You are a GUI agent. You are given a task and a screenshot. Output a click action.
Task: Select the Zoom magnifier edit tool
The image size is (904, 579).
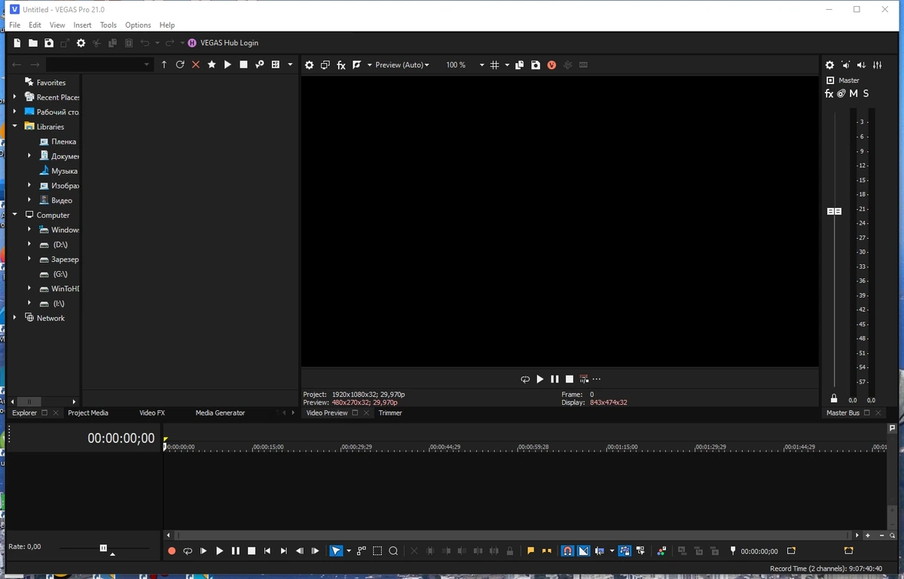coord(393,551)
